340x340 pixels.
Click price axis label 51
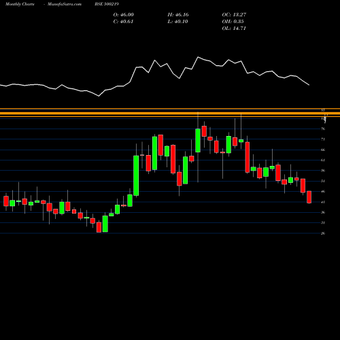click(x=323, y=181)
